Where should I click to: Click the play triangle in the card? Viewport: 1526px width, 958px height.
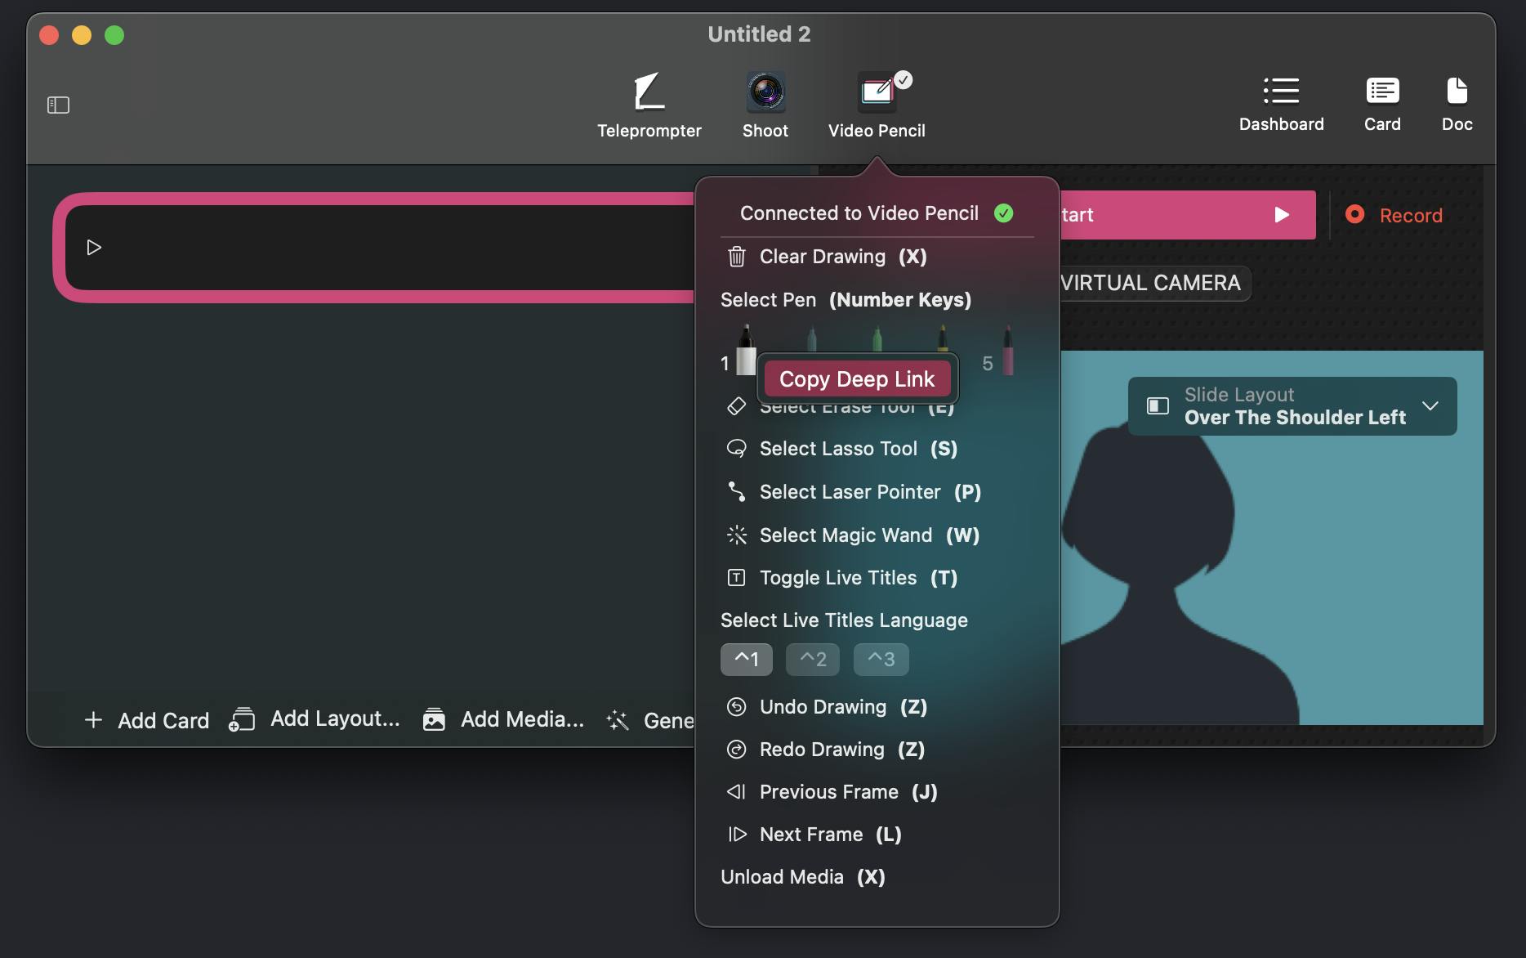coord(94,248)
